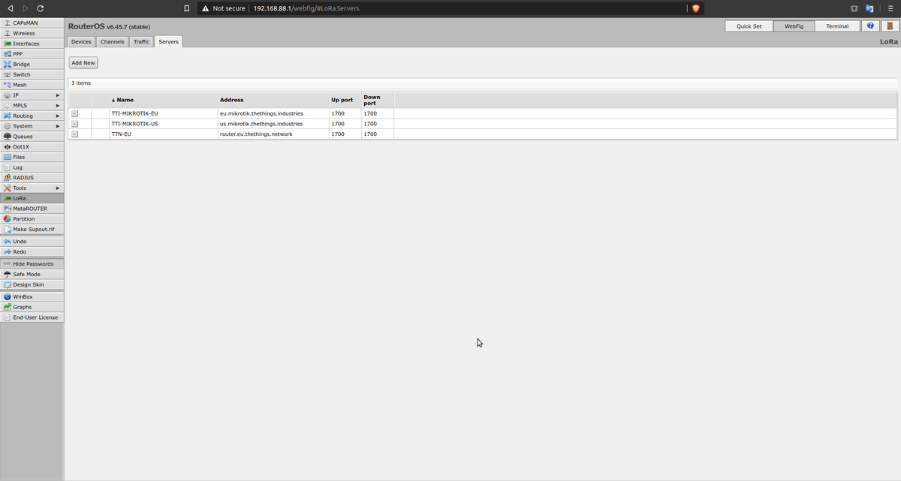Screen dimensions: 901x481
Task: Open MetaROUTER in the sidebar
Action: coord(32,209)
